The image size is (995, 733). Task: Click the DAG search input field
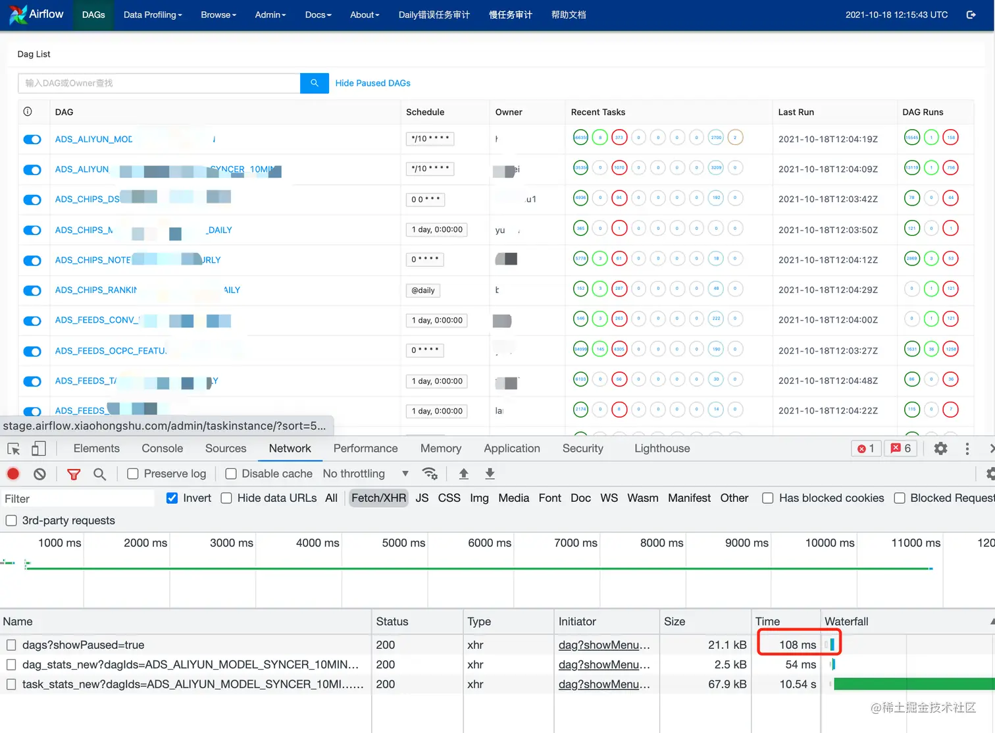pyautogui.click(x=159, y=83)
